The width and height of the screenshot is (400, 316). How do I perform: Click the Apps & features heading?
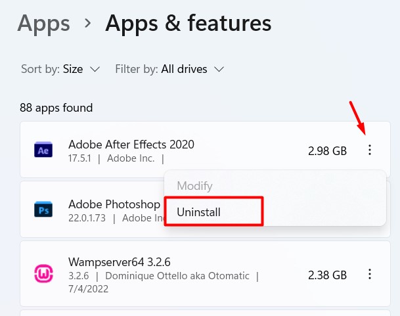point(188,24)
